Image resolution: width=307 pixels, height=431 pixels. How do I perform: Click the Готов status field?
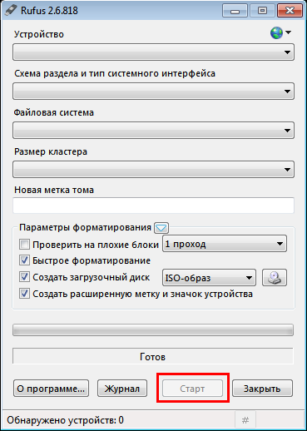tap(153, 356)
